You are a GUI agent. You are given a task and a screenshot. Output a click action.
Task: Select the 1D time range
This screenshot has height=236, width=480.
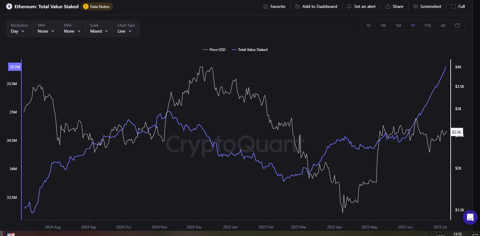click(x=368, y=25)
